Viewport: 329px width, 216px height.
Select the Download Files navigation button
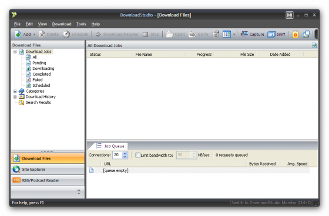click(x=48, y=158)
